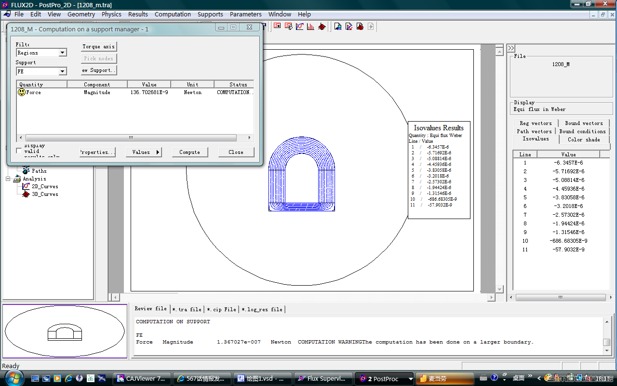Click the computation on support manager toolbar icon
617x386 pixels.
[277, 26]
